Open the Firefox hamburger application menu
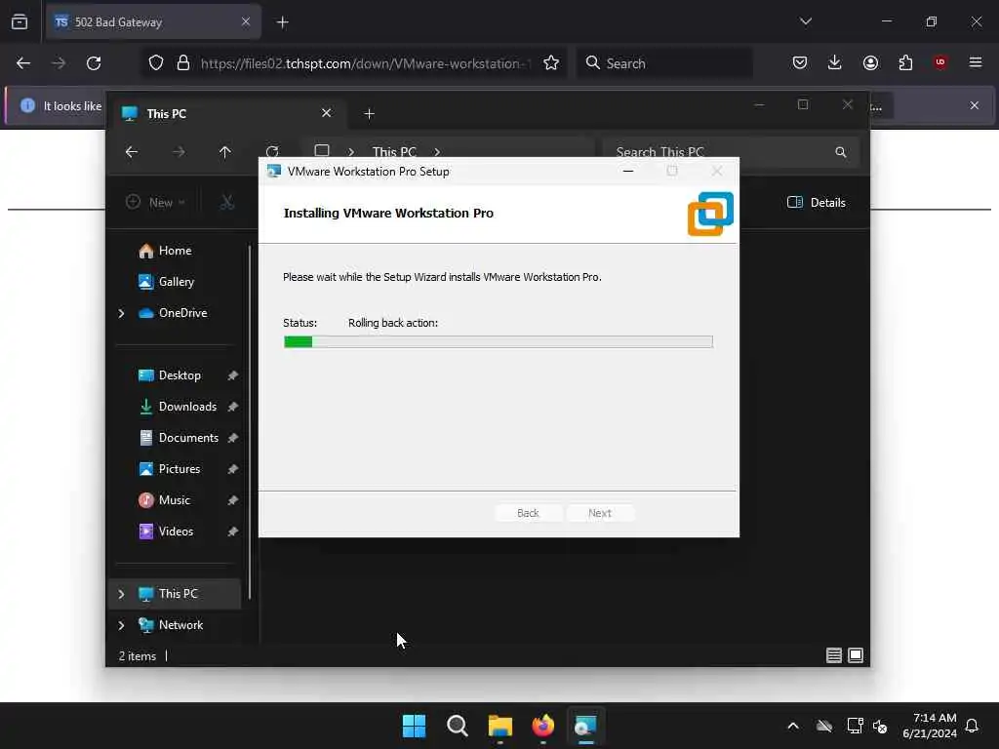The image size is (999, 749). [x=976, y=62]
